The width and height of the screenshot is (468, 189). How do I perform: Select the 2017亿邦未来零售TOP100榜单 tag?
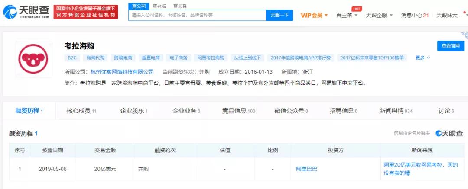(x=372, y=58)
